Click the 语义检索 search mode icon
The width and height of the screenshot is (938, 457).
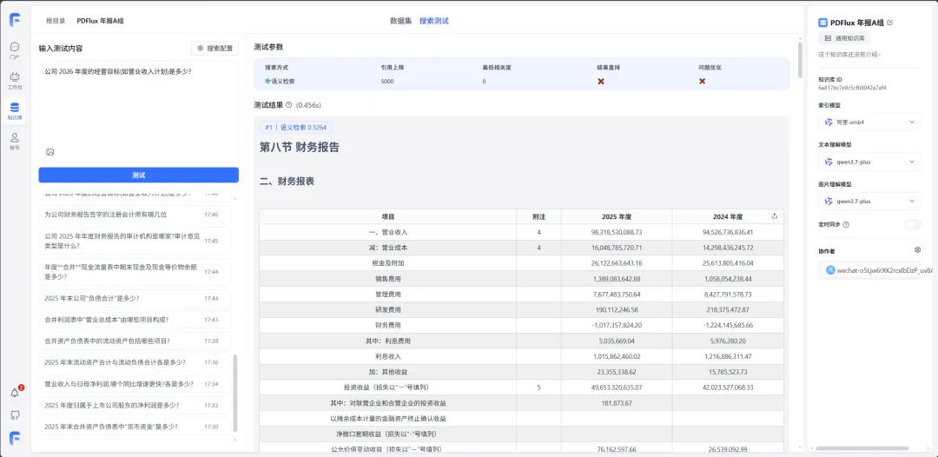(x=268, y=81)
